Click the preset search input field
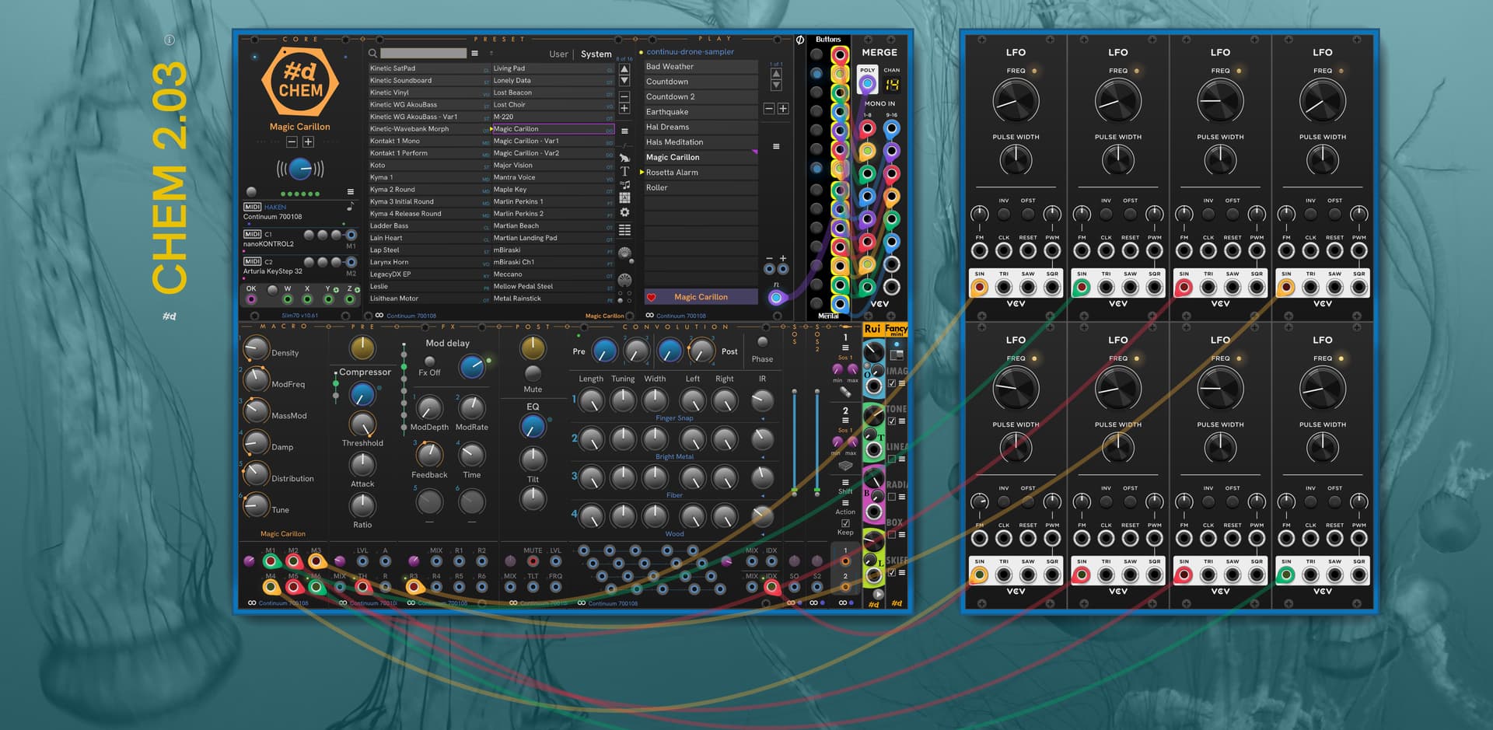This screenshot has width=1493, height=730. point(423,54)
